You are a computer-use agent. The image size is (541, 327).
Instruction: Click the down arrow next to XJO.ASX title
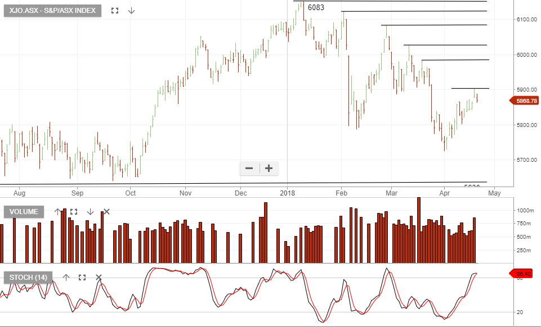[131, 10]
